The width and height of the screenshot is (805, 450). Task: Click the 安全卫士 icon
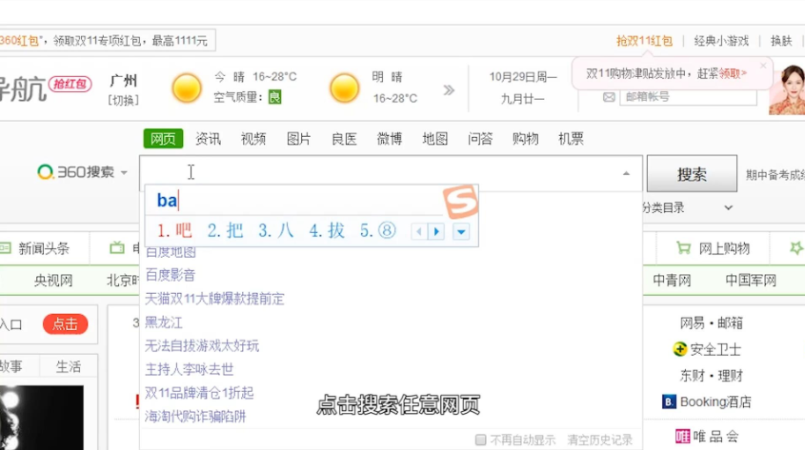[x=680, y=349]
